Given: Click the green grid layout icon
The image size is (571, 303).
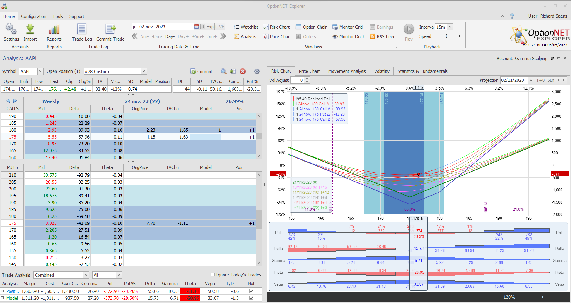Looking at the screenshot, I should click(x=233, y=71).
